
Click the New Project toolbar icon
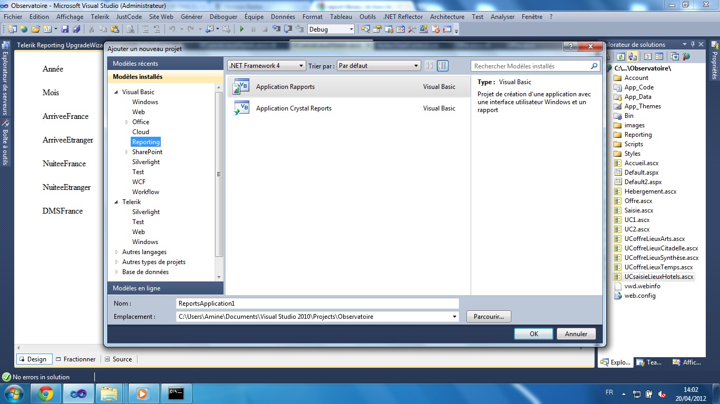[x=12, y=29]
